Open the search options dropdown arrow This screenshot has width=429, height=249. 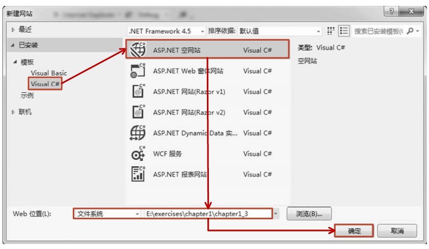click(418, 31)
